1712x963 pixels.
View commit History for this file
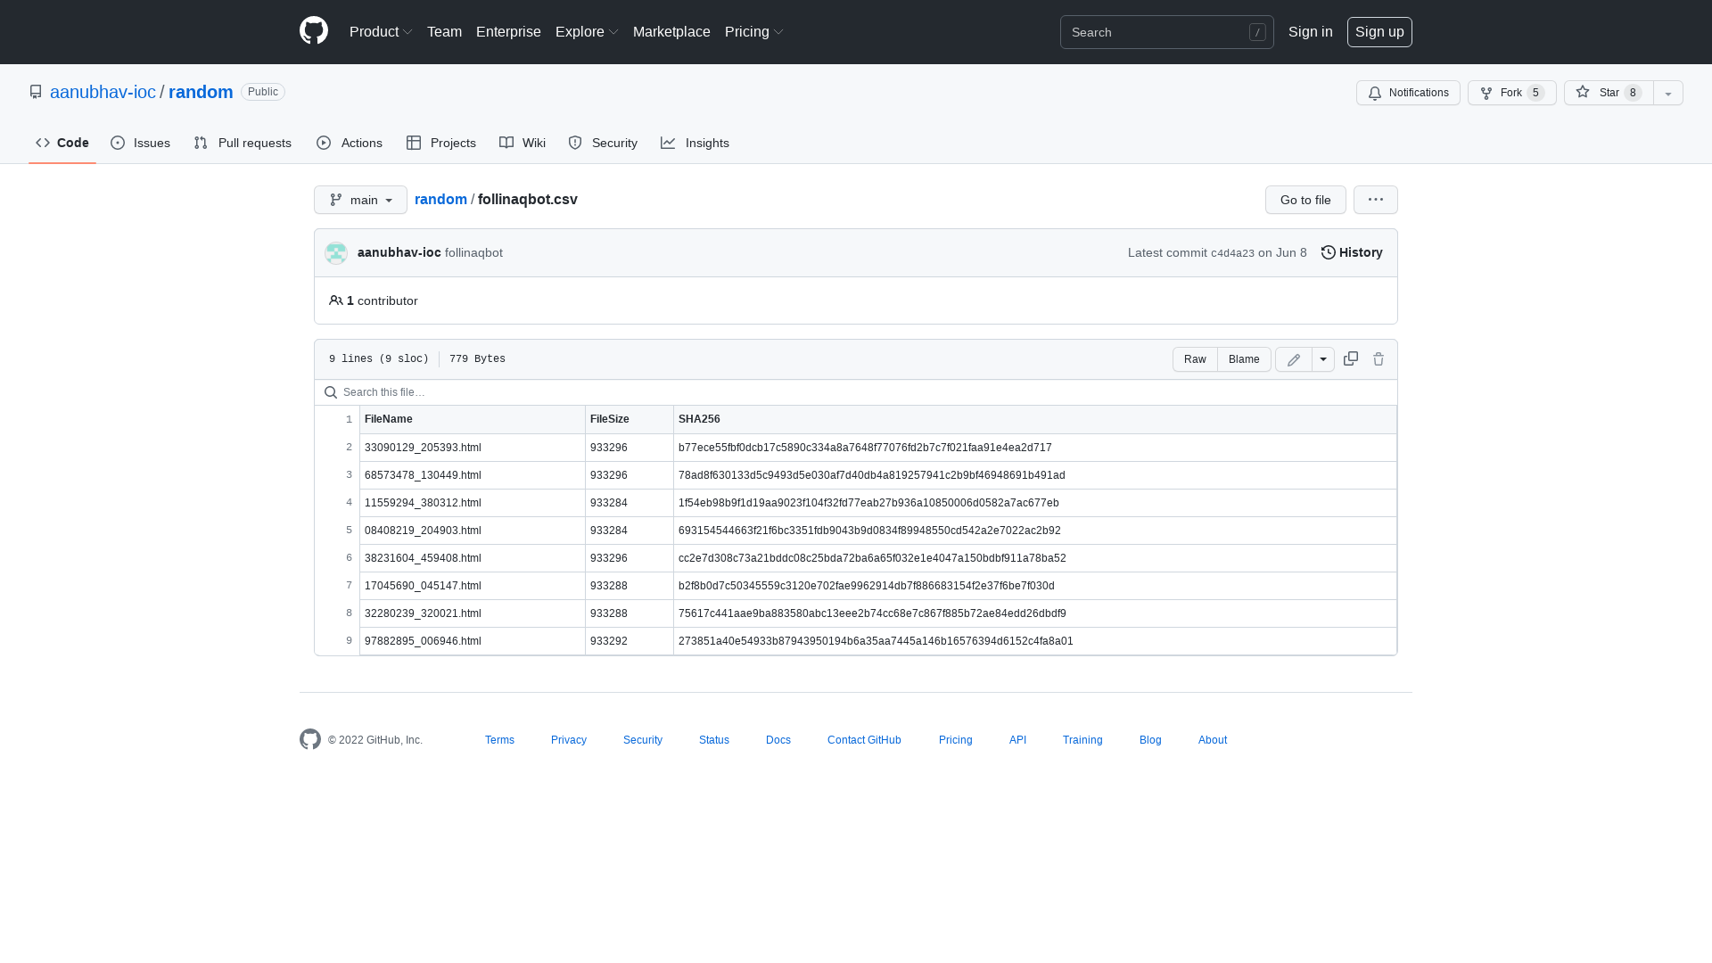(1351, 252)
